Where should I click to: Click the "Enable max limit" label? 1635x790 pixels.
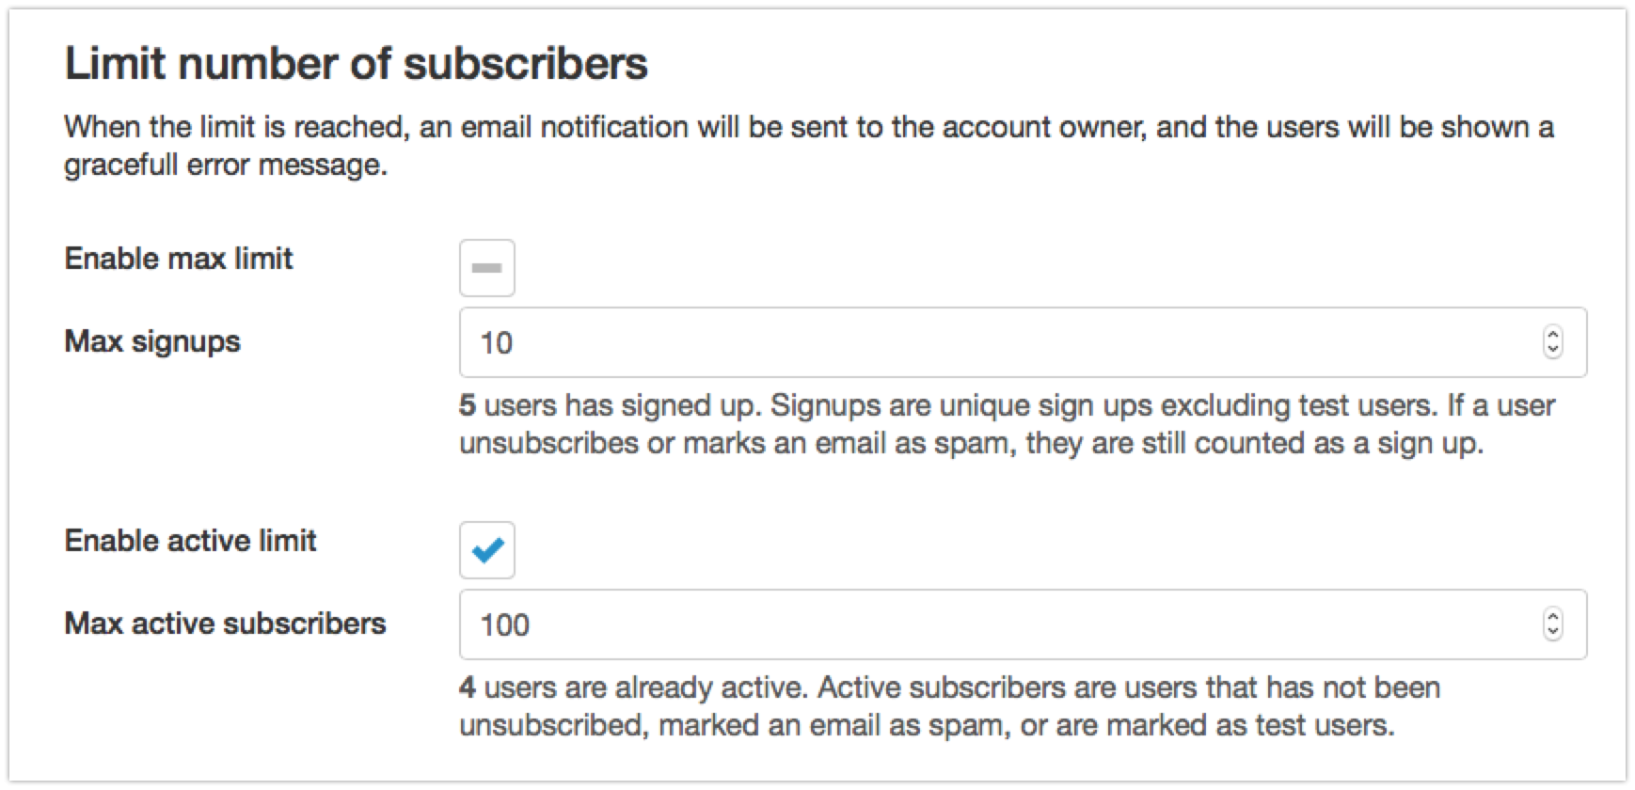179,259
